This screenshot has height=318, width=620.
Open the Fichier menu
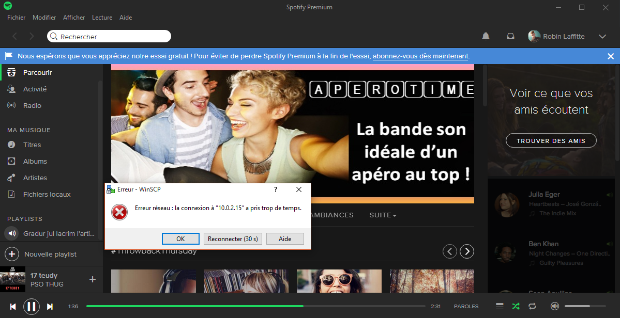point(16,18)
